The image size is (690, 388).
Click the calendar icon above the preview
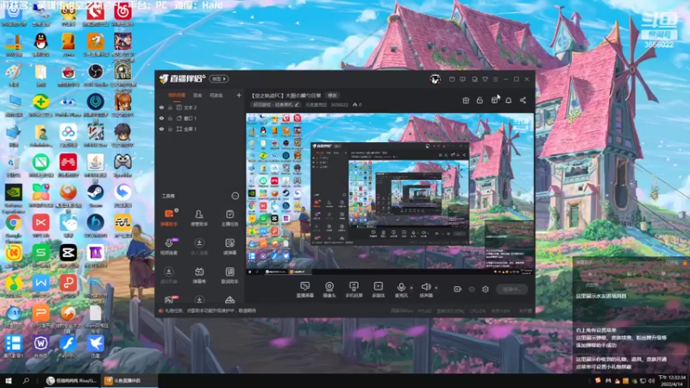pos(494,100)
